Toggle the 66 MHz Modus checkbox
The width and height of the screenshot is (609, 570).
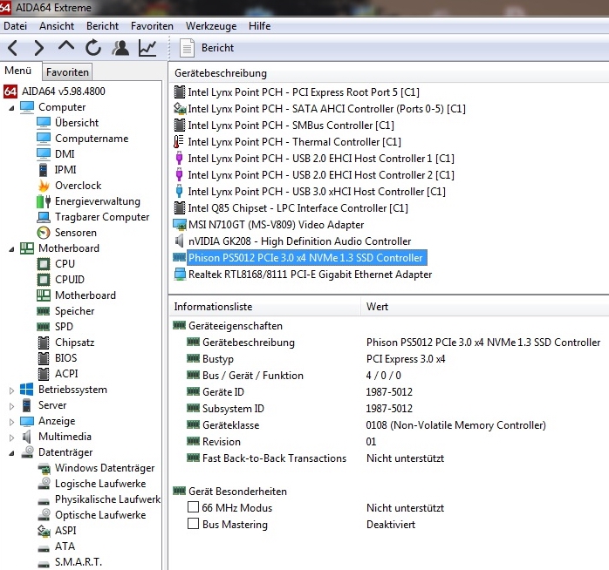tap(193, 506)
